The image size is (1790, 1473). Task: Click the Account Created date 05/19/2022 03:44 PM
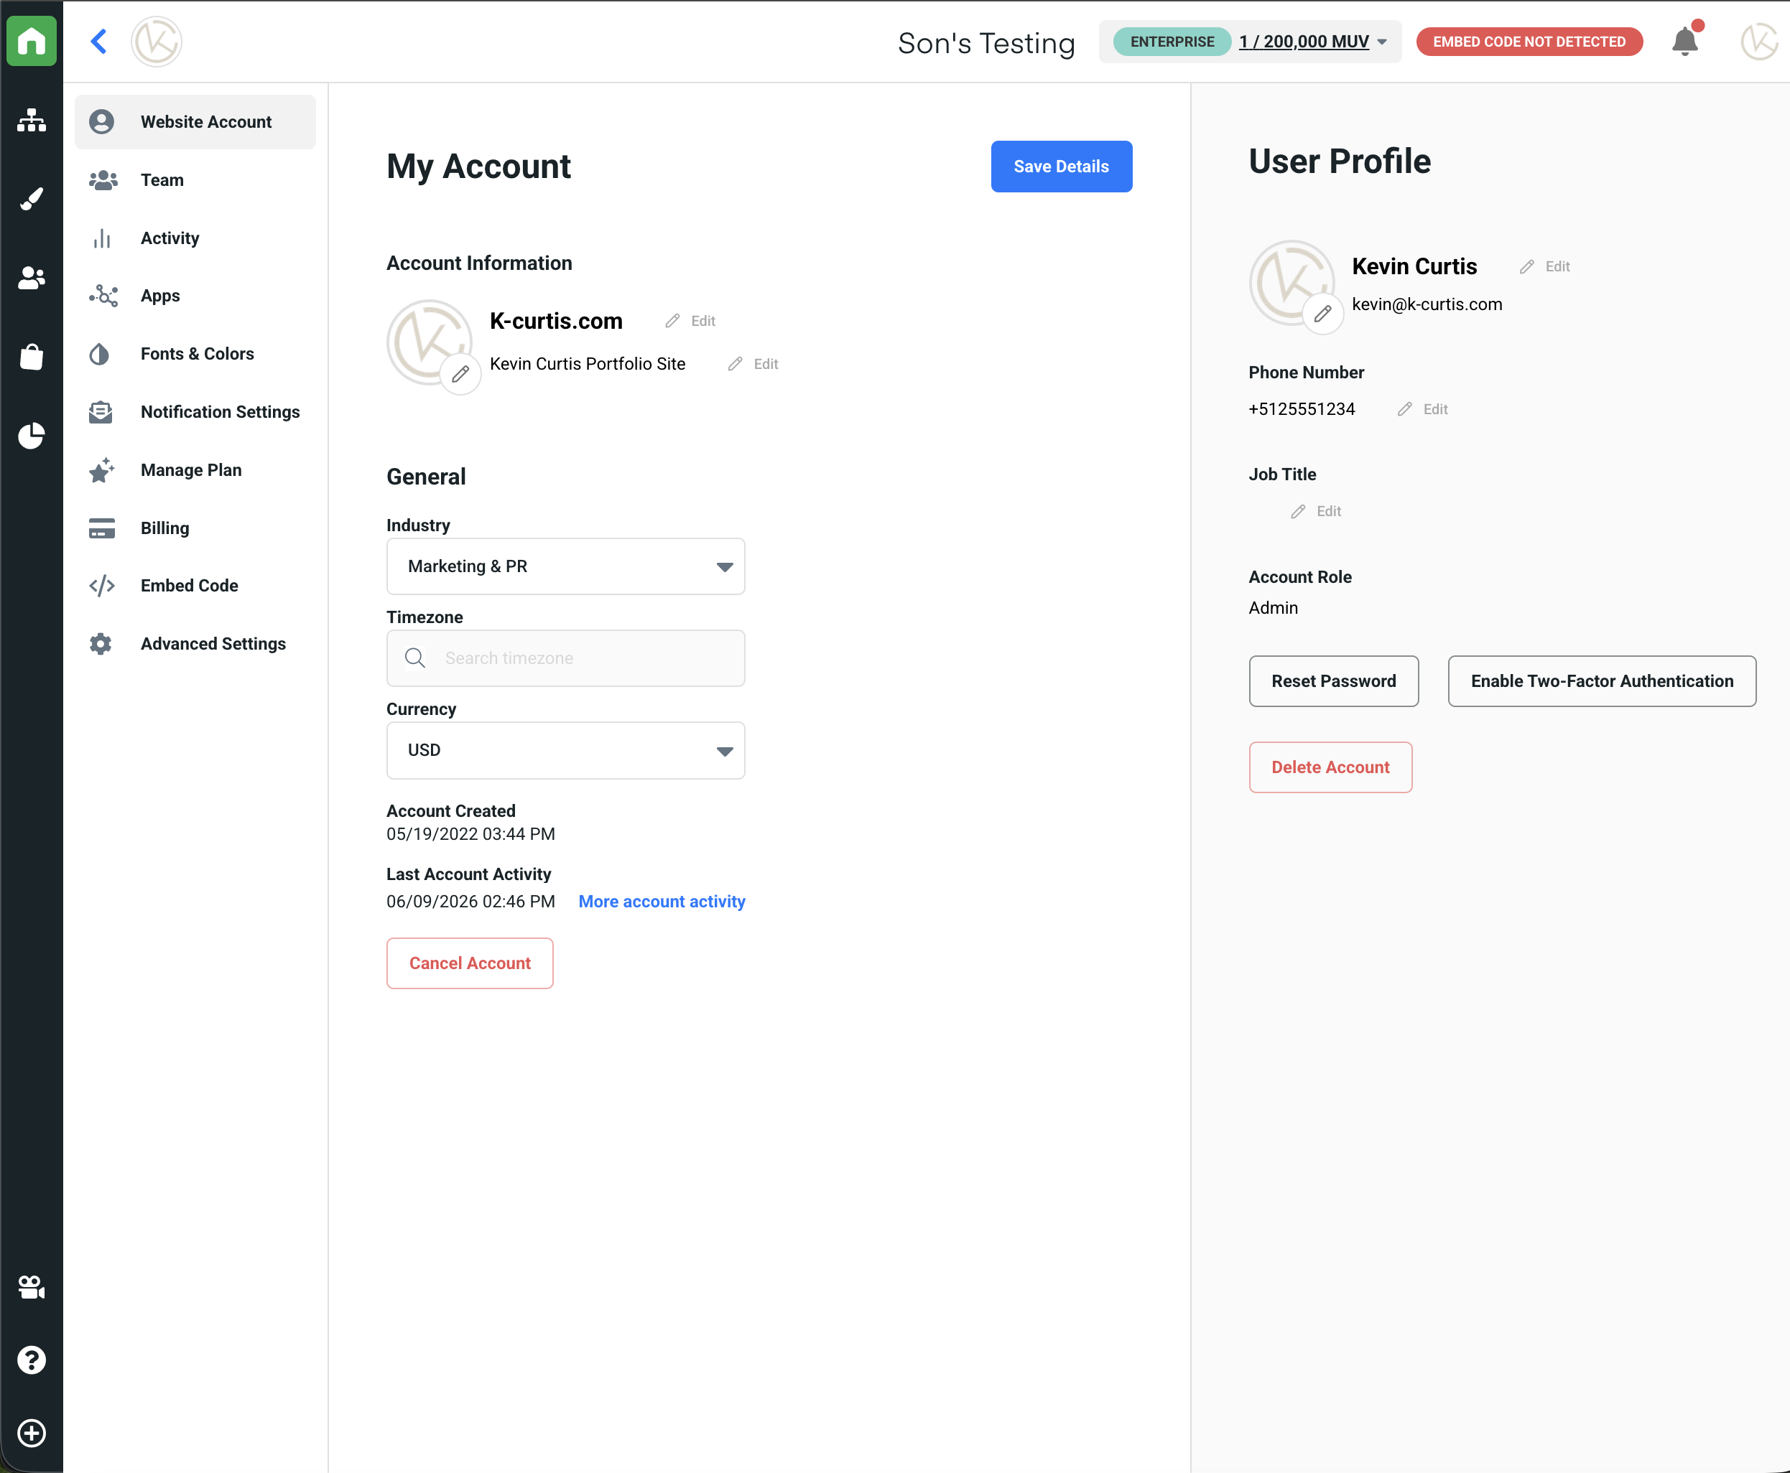point(470,834)
